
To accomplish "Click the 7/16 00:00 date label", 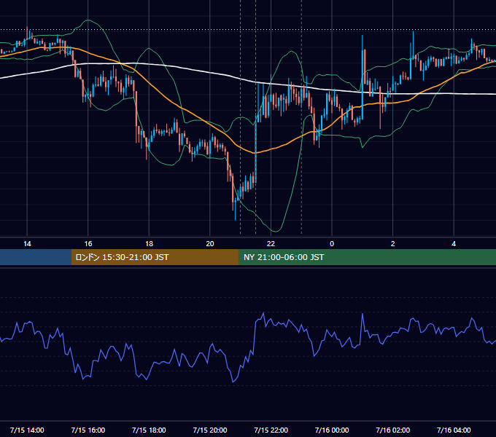I will [x=332, y=430].
